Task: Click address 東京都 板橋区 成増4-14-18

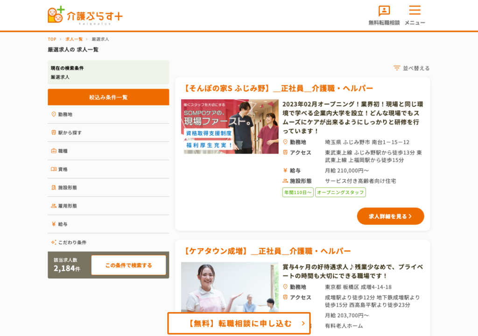Action: click(358, 287)
